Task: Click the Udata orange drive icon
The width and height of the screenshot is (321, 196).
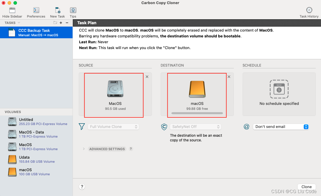Action: (x=12, y=159)
